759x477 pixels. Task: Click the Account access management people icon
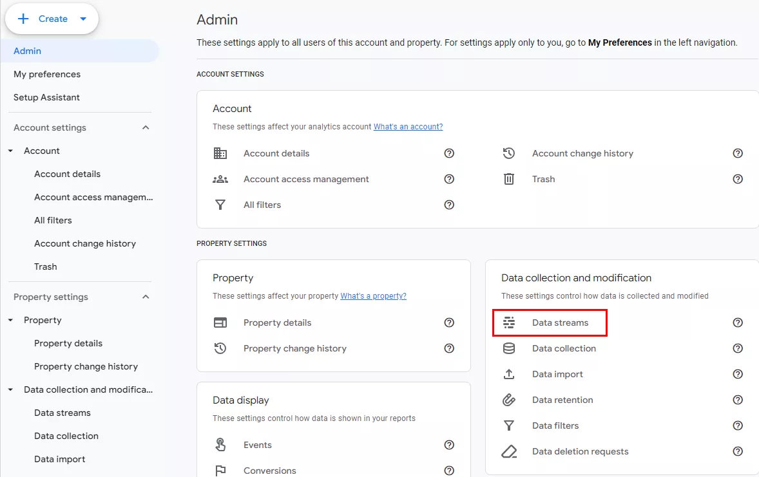click(220, 179)
